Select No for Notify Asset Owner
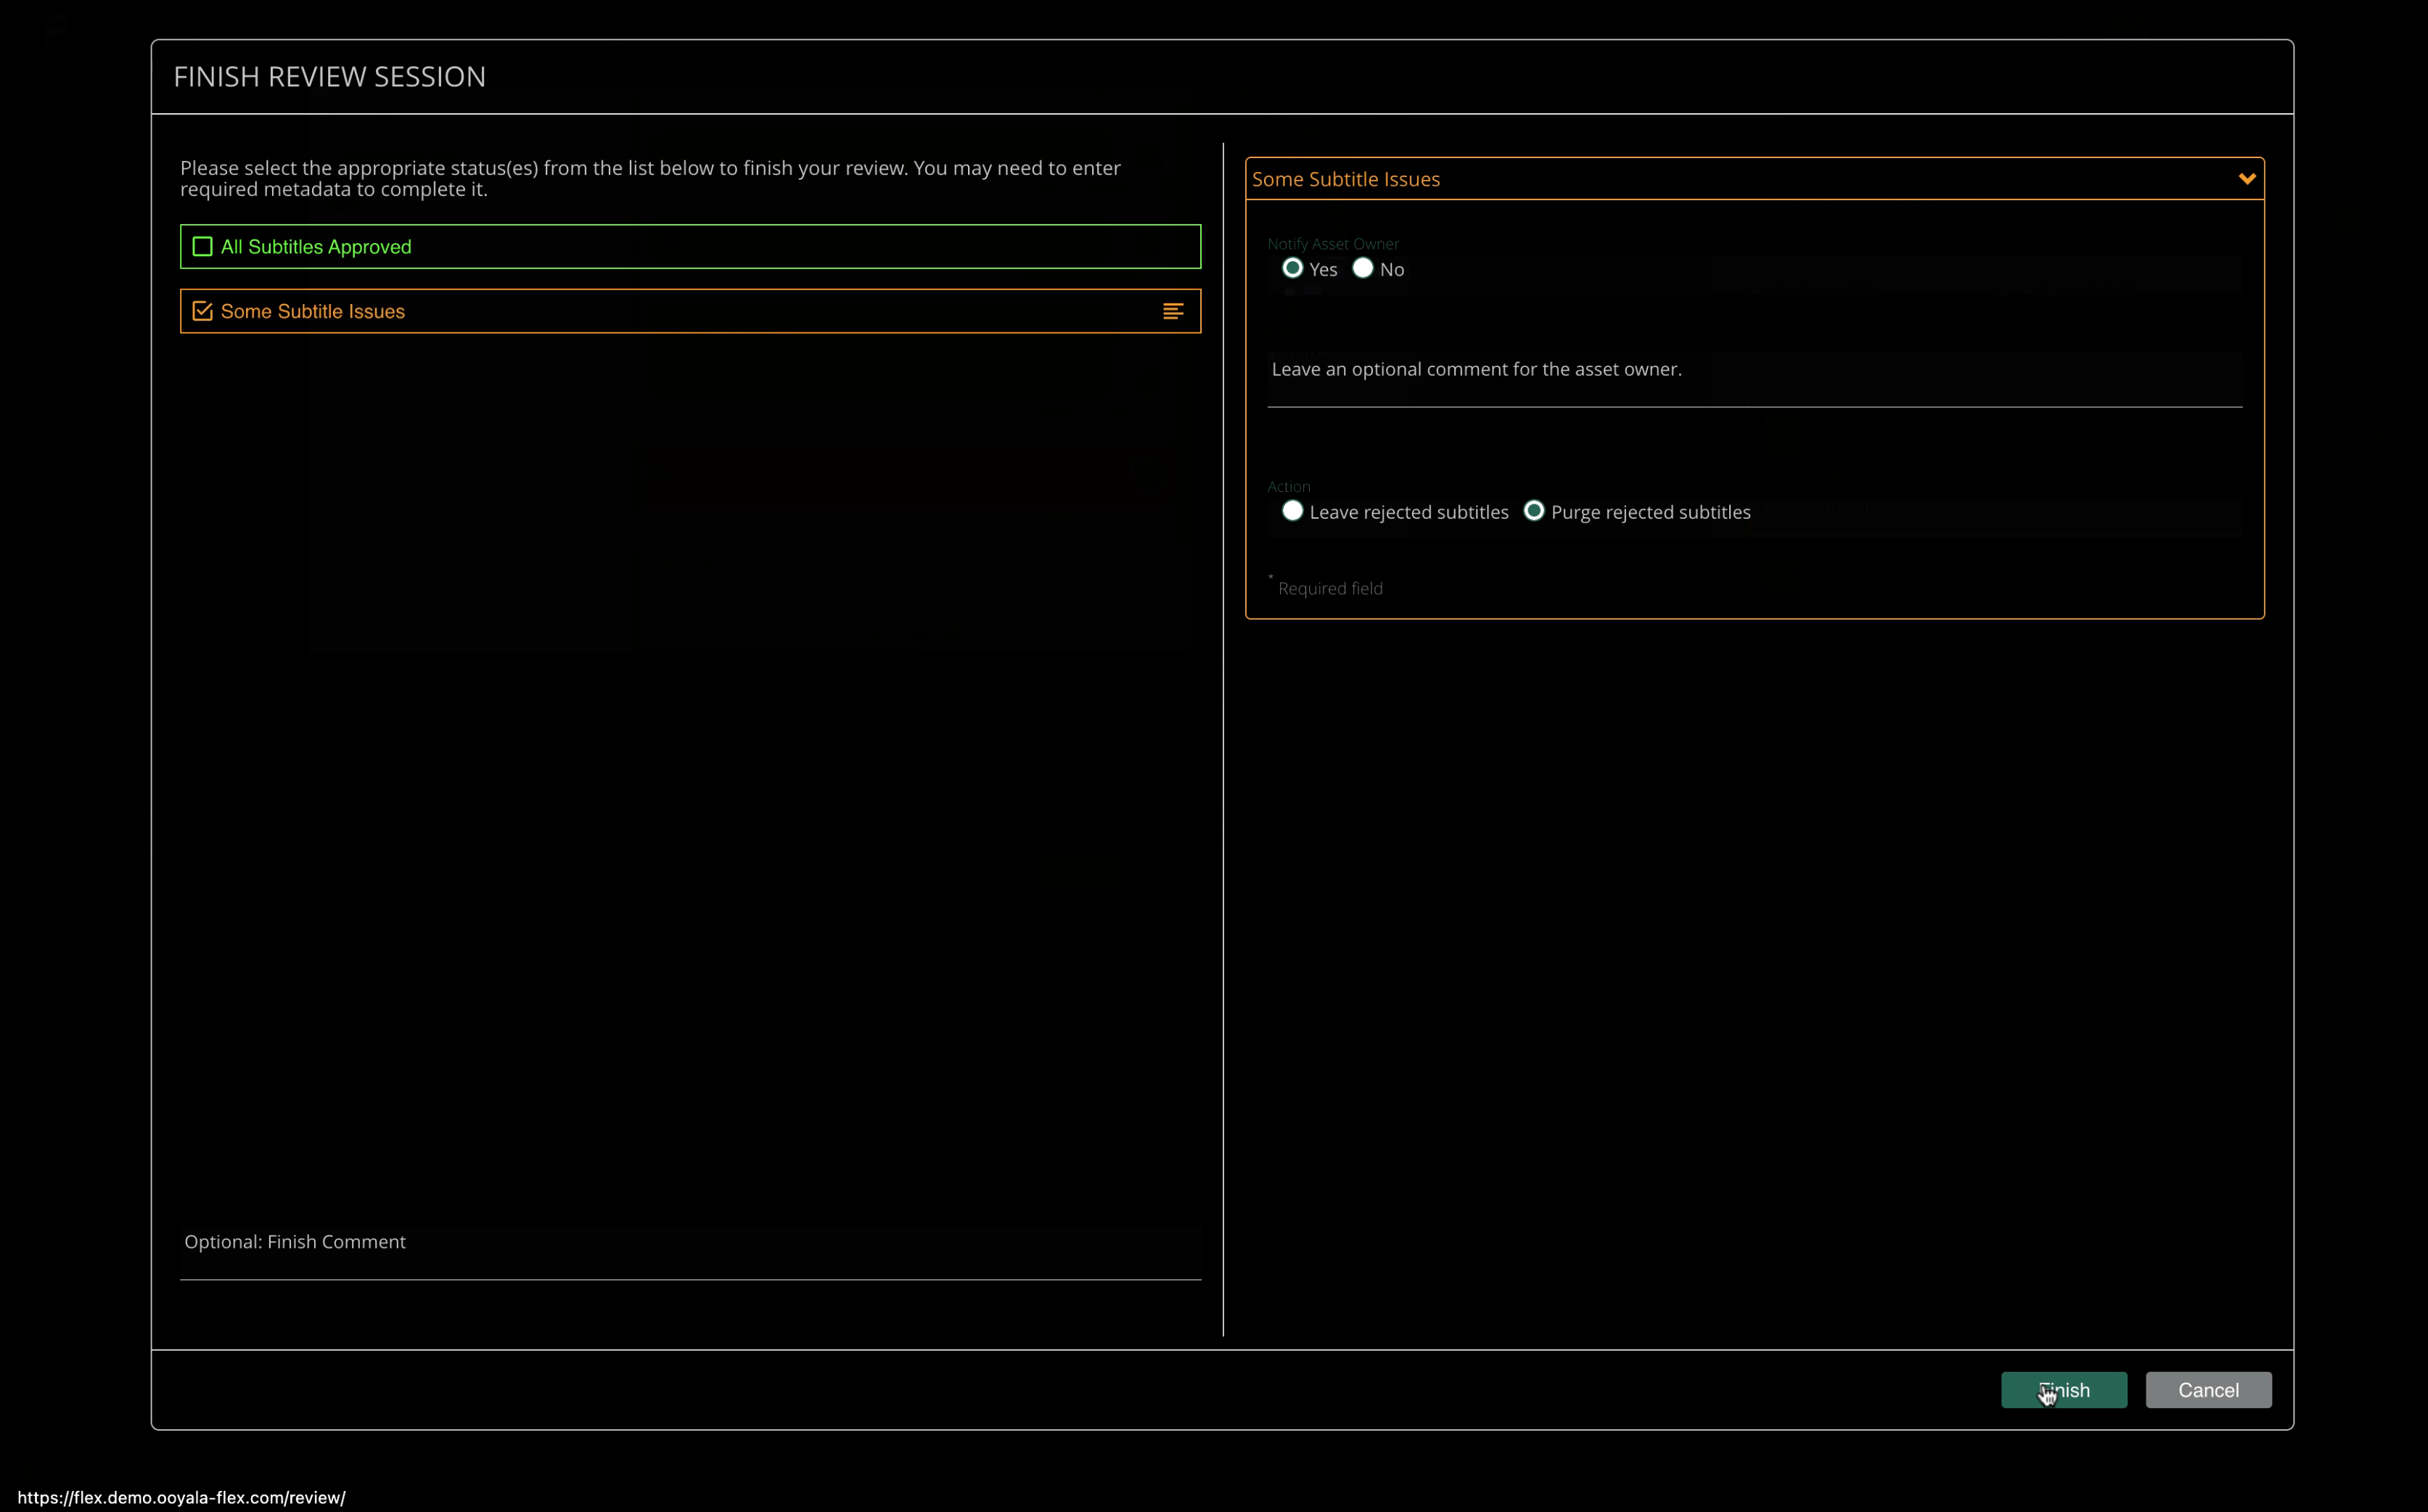2428x1512 pixels. (1362, 268)
